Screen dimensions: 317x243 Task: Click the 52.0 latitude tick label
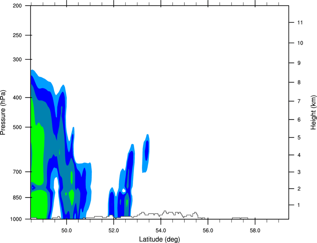point(114,230)
